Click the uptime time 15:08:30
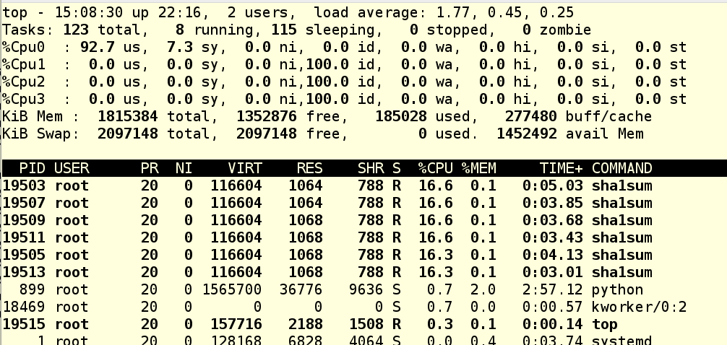727x345 pixels. 90,12
